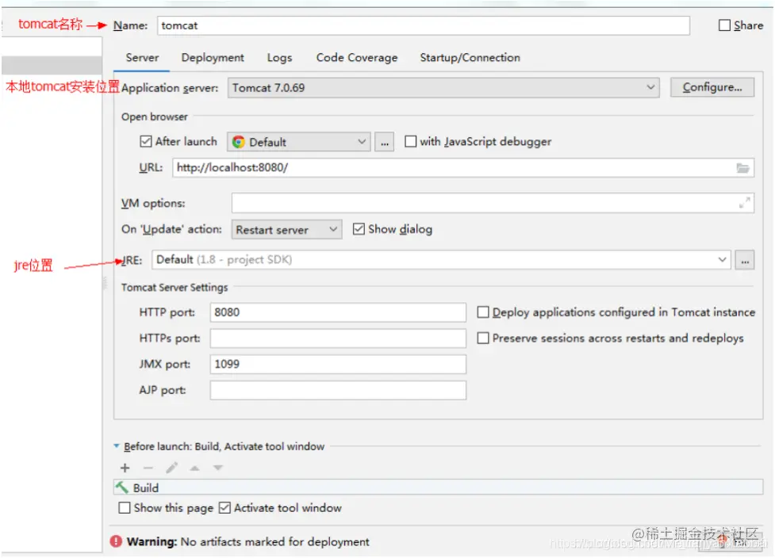Open the Application server dropdown
The height and width of the screenshot is (558, 775).
443,88
